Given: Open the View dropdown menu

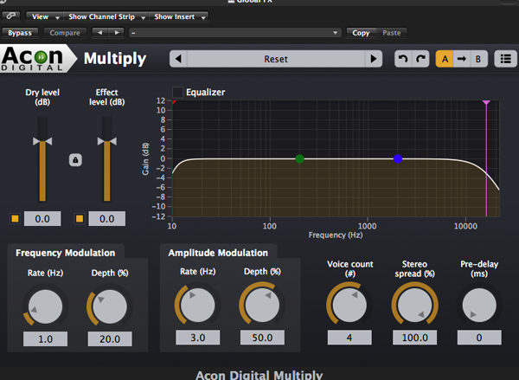Looking at the screenshot, I should (x=44, y=16).
